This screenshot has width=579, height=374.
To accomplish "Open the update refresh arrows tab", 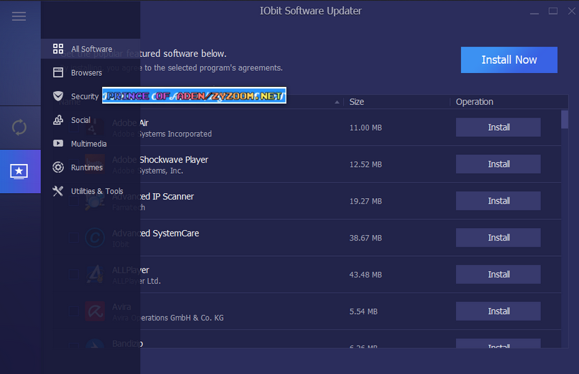I will [19, 127].
